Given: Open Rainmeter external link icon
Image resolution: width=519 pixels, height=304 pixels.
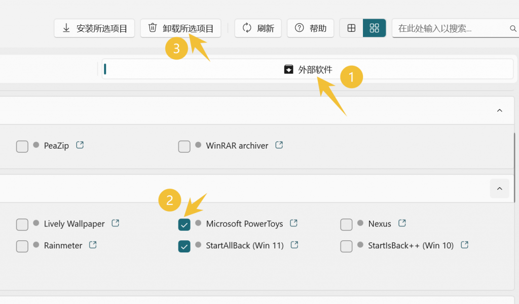Looking at the screenshot, I should pyautogui.click(x=93, y=245).
